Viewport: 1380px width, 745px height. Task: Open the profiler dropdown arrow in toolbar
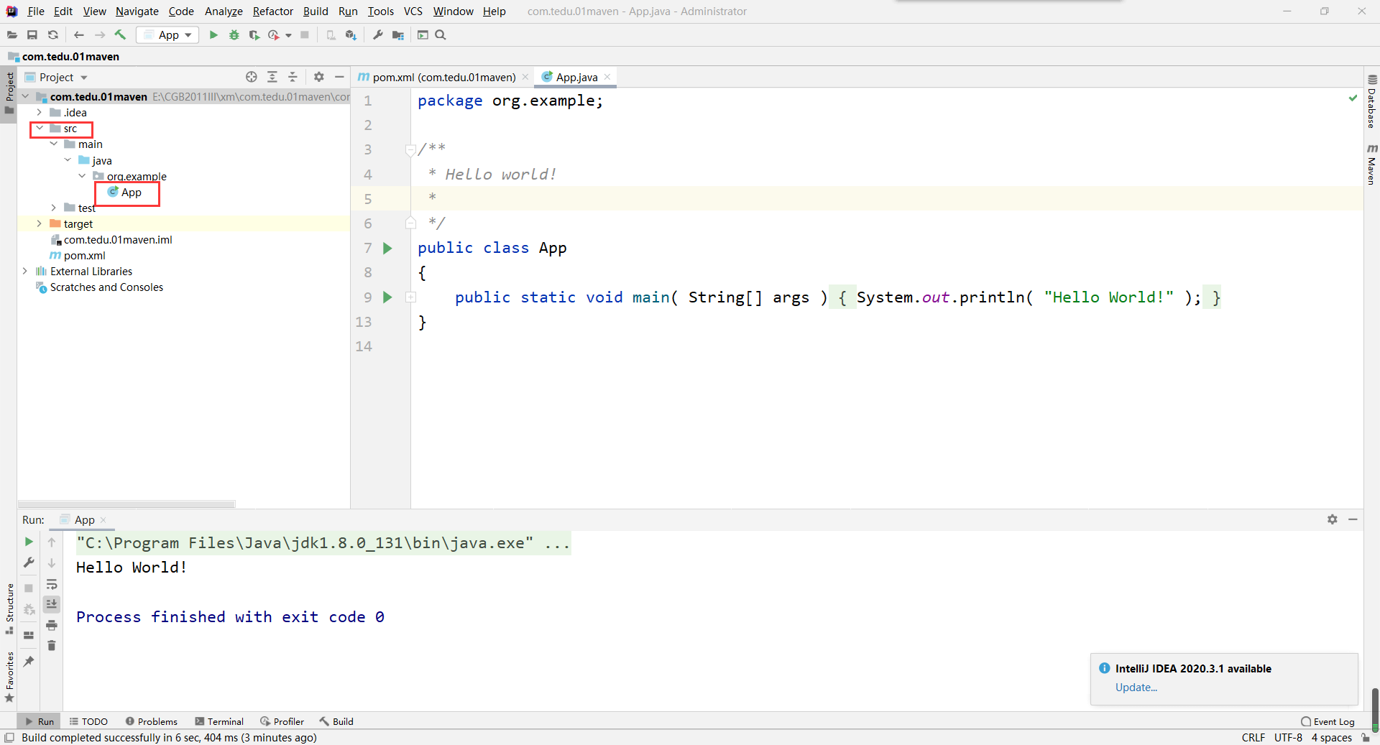point(288,35)
